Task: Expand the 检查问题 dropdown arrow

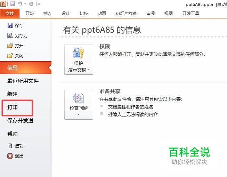Action: (78, 114)
